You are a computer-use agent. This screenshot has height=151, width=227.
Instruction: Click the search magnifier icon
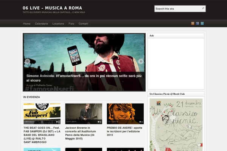203,8
